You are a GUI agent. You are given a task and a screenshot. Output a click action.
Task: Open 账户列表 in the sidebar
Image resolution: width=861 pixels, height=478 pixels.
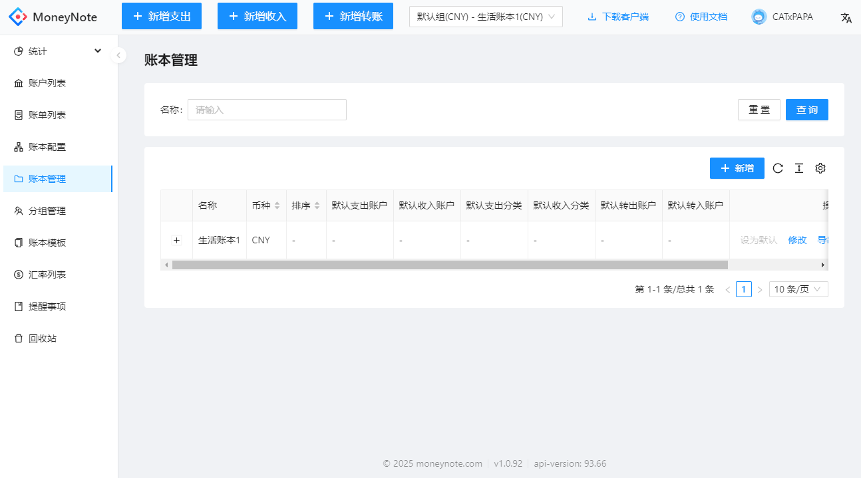(58, 83)
